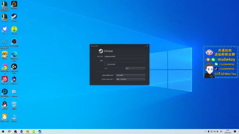
Task: Open the Microsoft Edge desktop shortcut
Action: click(14, 56)
